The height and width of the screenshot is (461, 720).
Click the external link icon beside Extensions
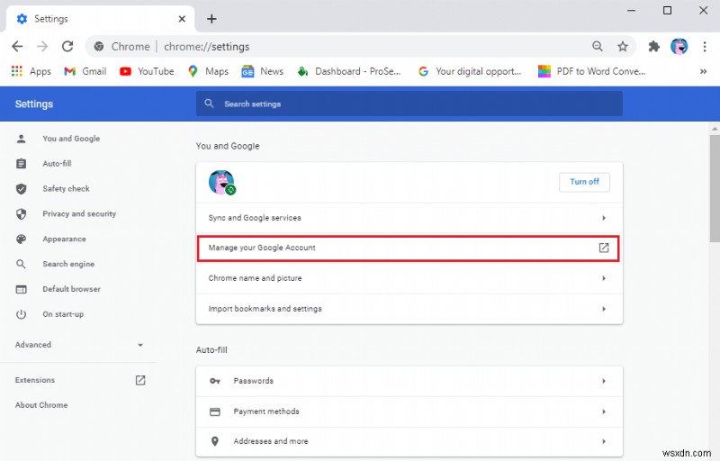[x=140, y=380]
